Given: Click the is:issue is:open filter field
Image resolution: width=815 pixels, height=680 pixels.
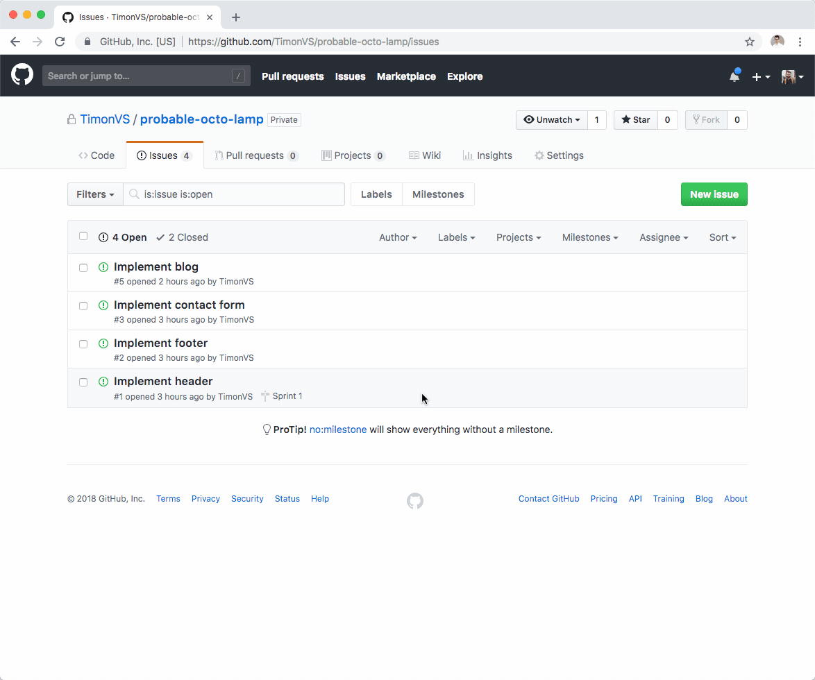Looking at the screenshot, I should pos(234,194).
